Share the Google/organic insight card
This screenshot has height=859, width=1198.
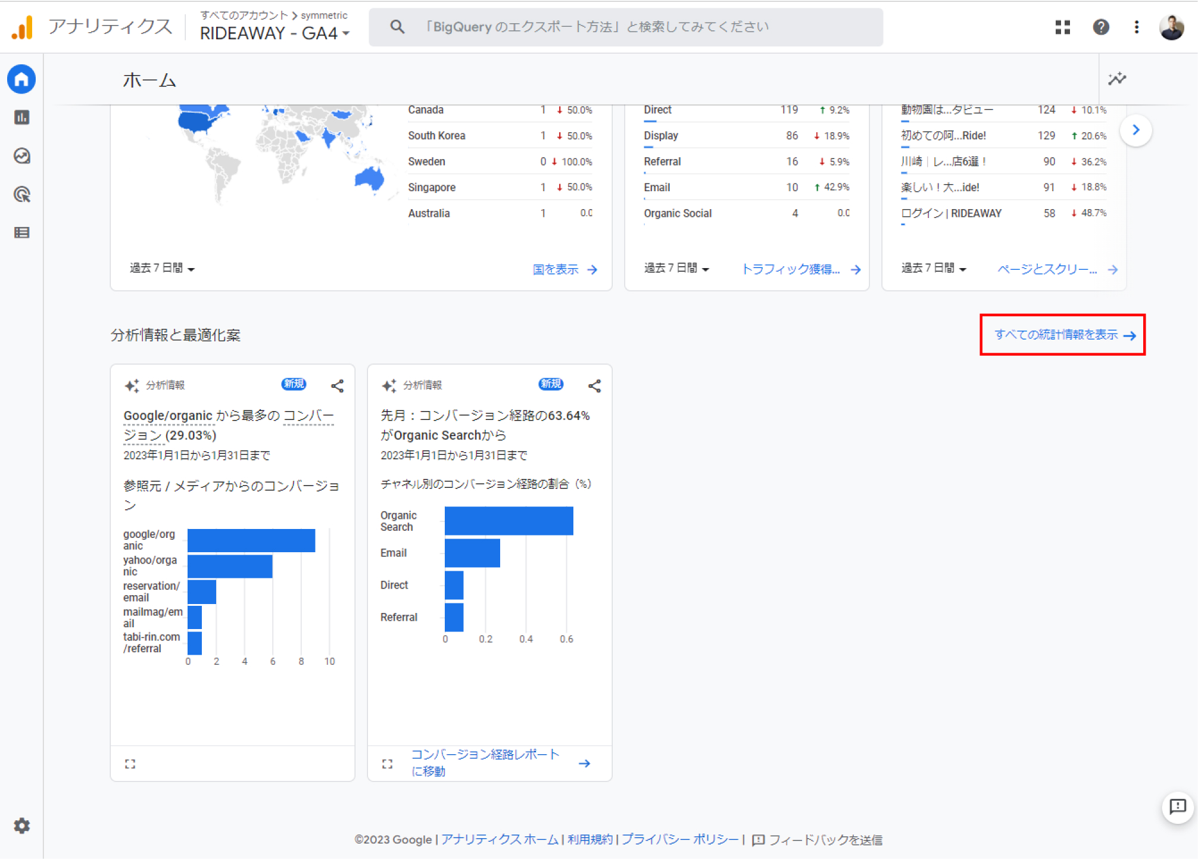click(337, 385)
